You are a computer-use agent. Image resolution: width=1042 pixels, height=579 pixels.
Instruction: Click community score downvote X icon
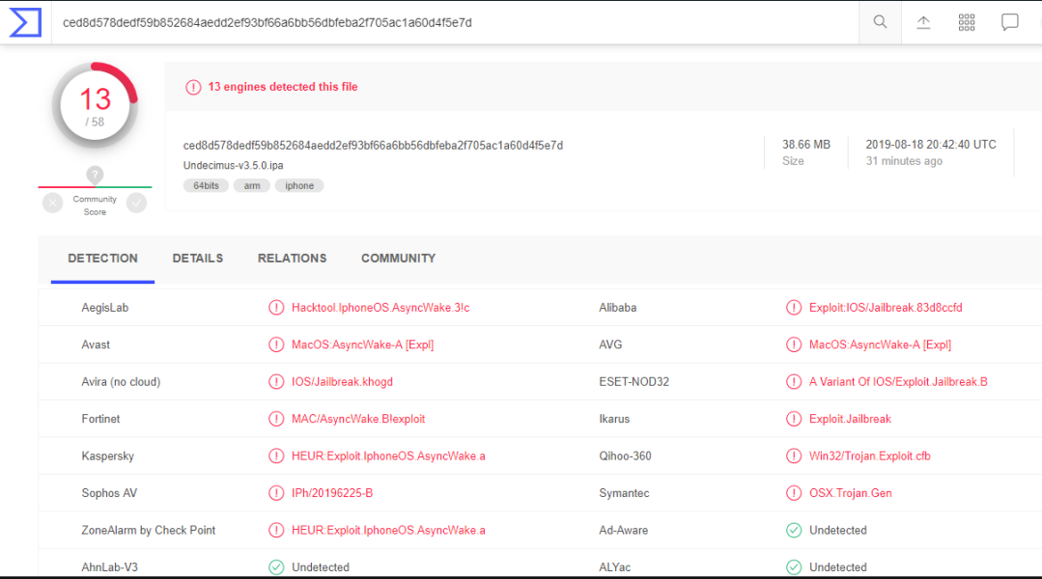(52, 203)
